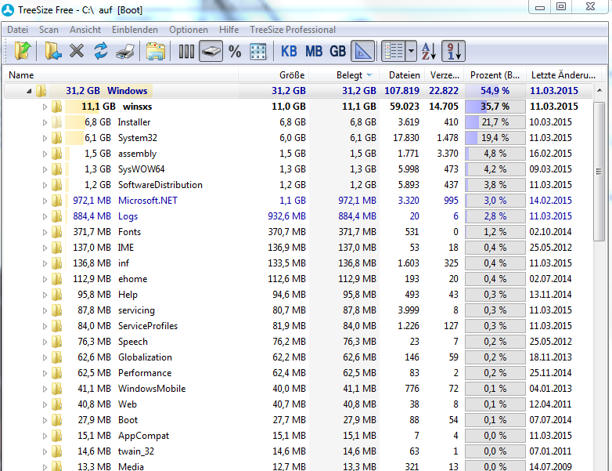Image resolution: width=612 pixels, height=471 pixels.
Task: Click the 21,7 % bar of Installer
Action: 495,122
